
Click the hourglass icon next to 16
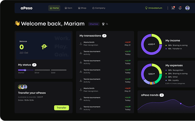[103, 24]
